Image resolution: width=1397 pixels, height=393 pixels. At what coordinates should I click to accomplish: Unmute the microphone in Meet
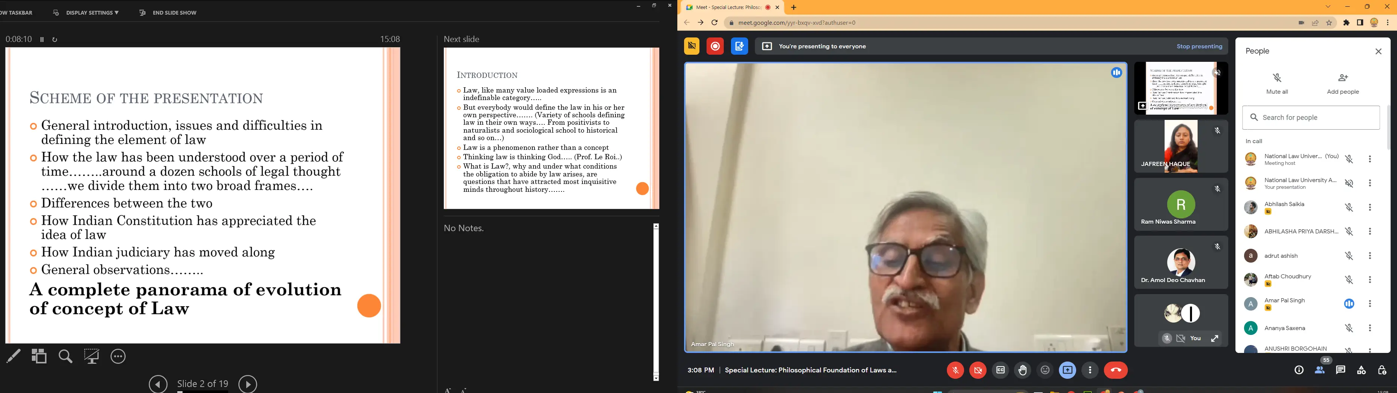click(x=955, y=370)
